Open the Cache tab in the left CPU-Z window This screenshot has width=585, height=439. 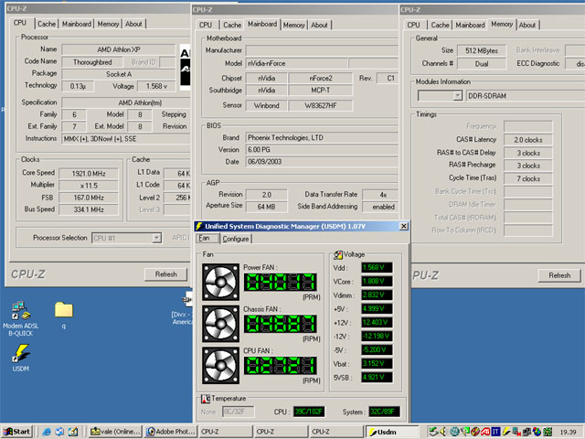point(47,24)
